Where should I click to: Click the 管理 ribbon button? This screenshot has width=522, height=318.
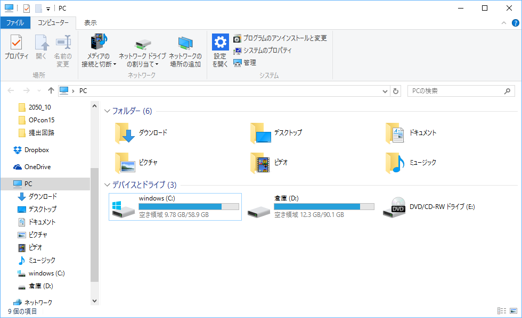(244, 63)
